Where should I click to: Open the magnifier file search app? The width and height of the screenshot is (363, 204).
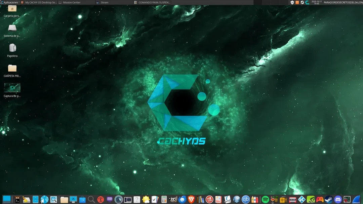coord(53,199)
